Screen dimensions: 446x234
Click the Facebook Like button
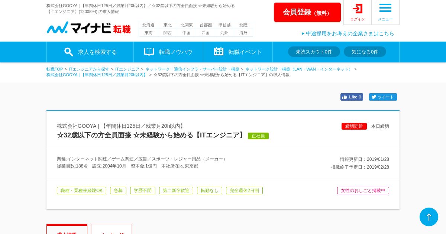click(x=352, y=97)
